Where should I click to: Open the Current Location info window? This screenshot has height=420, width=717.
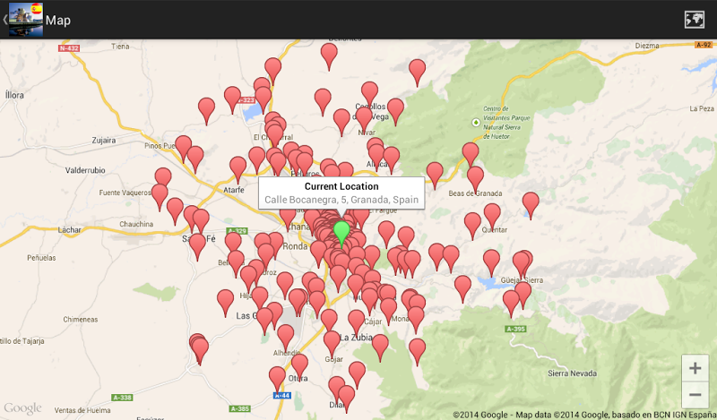point(341,193)
